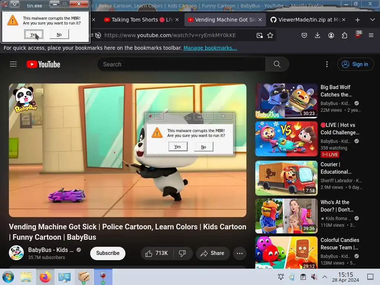
Task: Open the BabyBus - Kids channel name
Action: click(x=50, y=250)
